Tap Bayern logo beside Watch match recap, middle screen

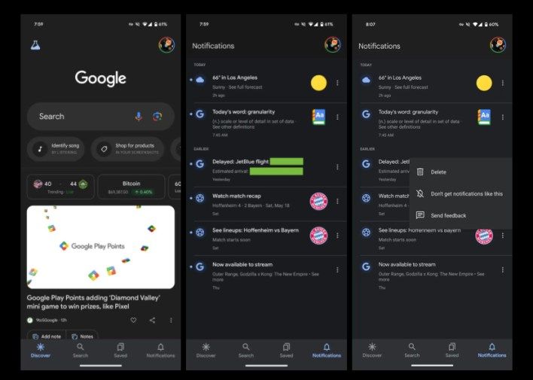tap(319, 202)
